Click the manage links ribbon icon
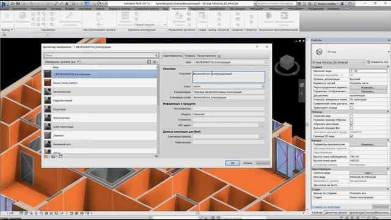 tap(179, 15)
